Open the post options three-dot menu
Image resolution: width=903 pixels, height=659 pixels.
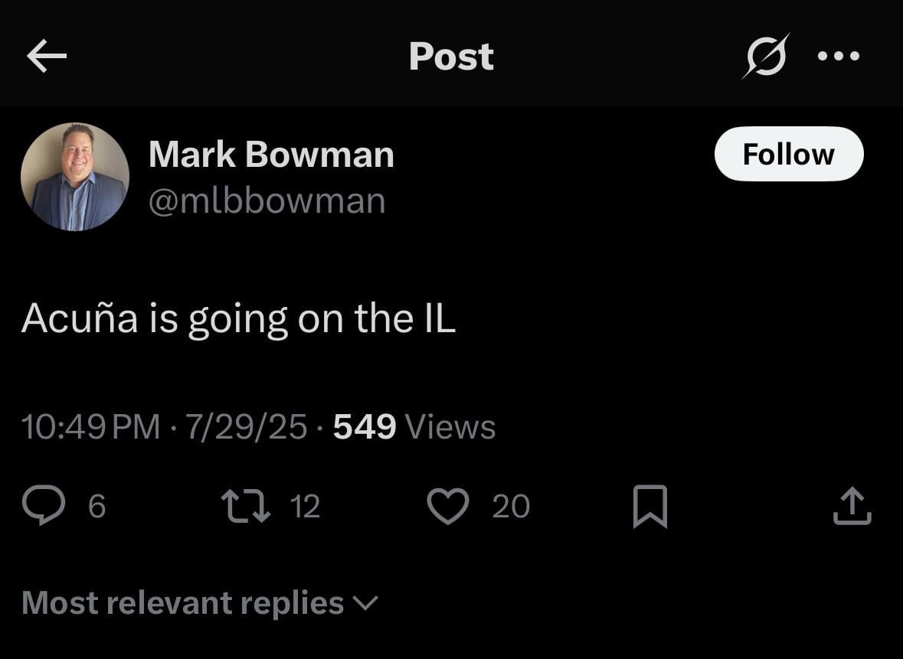[x=839, y=56]
